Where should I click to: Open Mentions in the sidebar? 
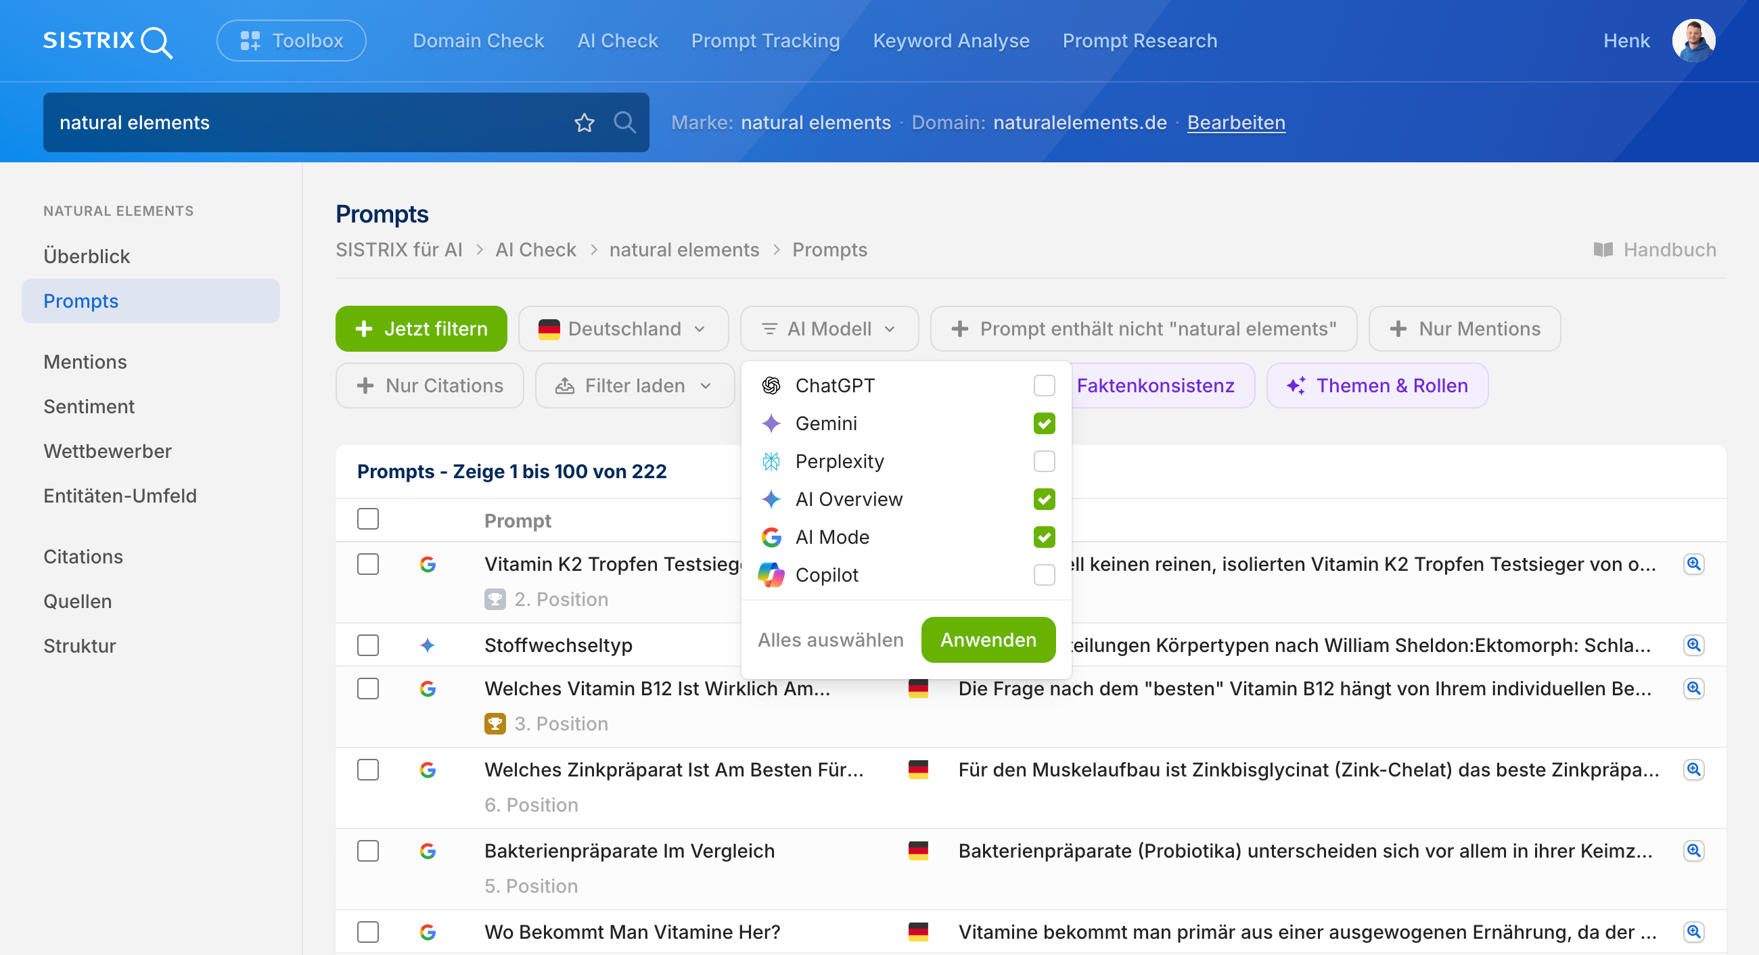[x=85, y=362]
